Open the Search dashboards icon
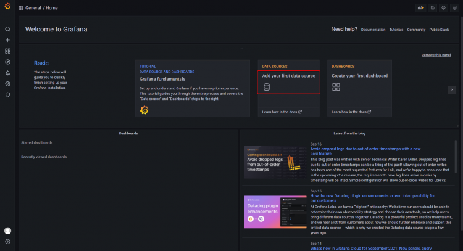Image resolution: width=463 pixels, height=251 pixels. [7, 29]
